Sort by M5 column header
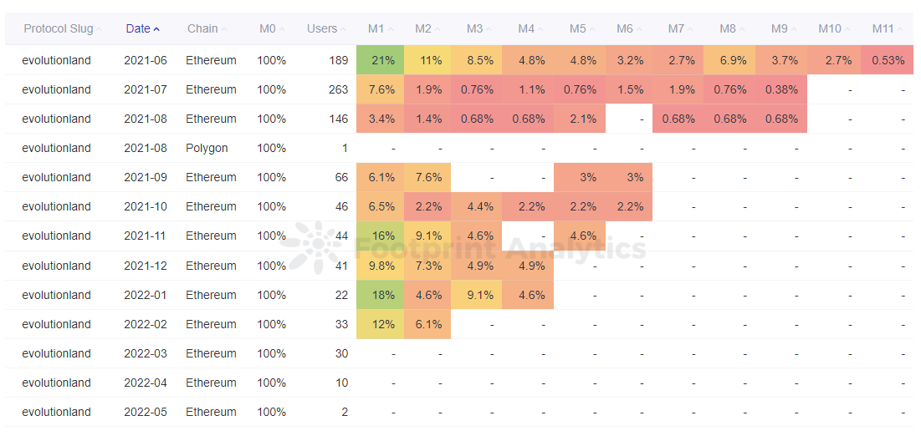921x436 pixels. point(582,28)
